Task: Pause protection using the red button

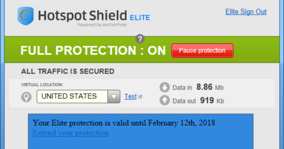Action: [x=202, y=51]
